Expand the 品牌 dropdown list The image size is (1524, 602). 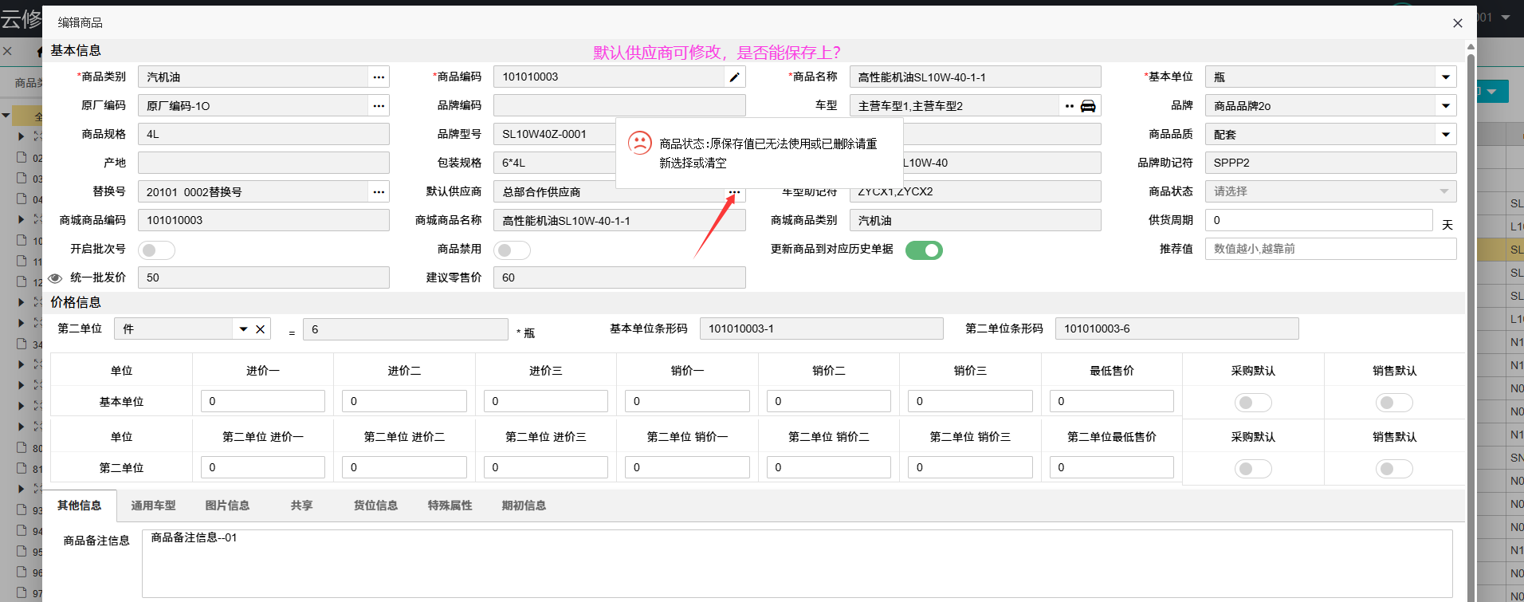pyautogui.click(x=1445, y=106)
